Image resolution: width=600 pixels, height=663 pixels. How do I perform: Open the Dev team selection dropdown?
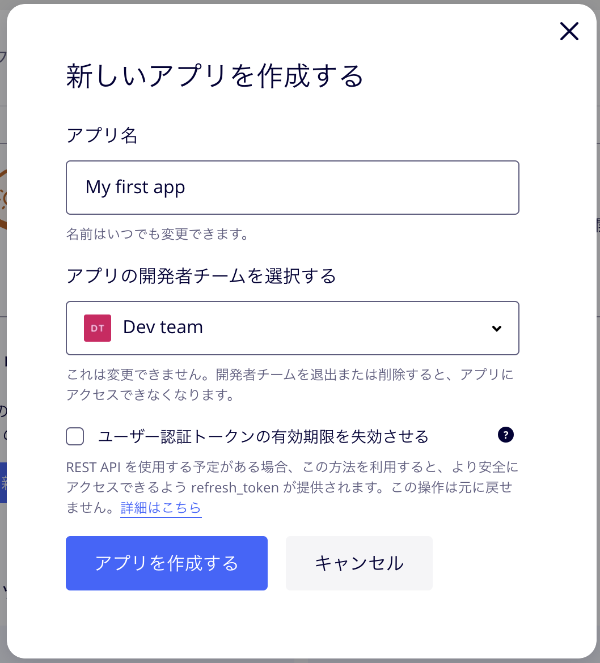(293, 328)
